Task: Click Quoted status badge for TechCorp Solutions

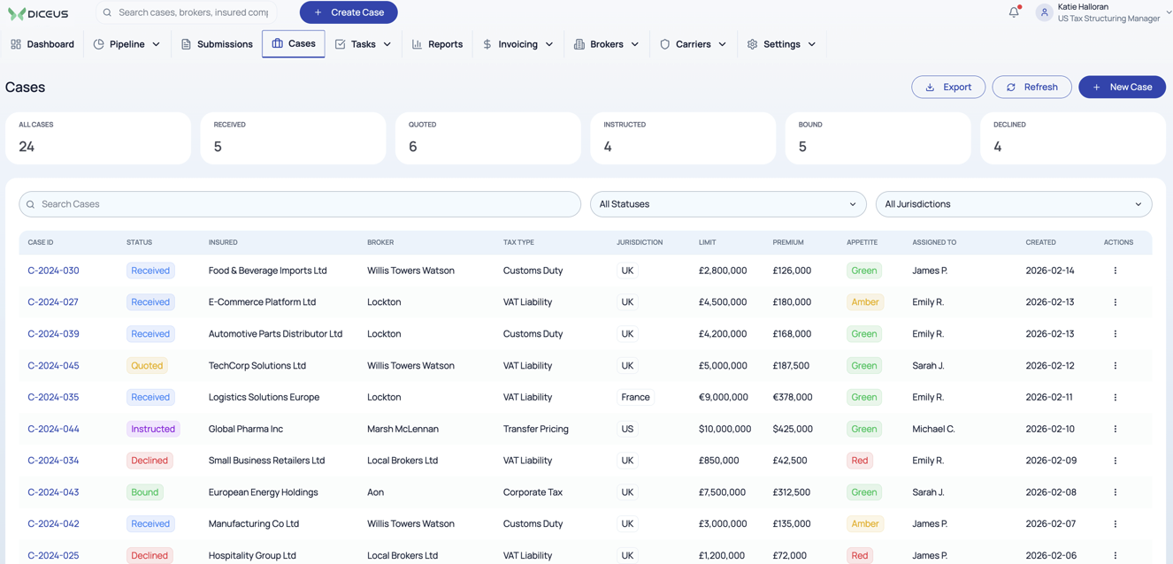Action: click(147, 366)
